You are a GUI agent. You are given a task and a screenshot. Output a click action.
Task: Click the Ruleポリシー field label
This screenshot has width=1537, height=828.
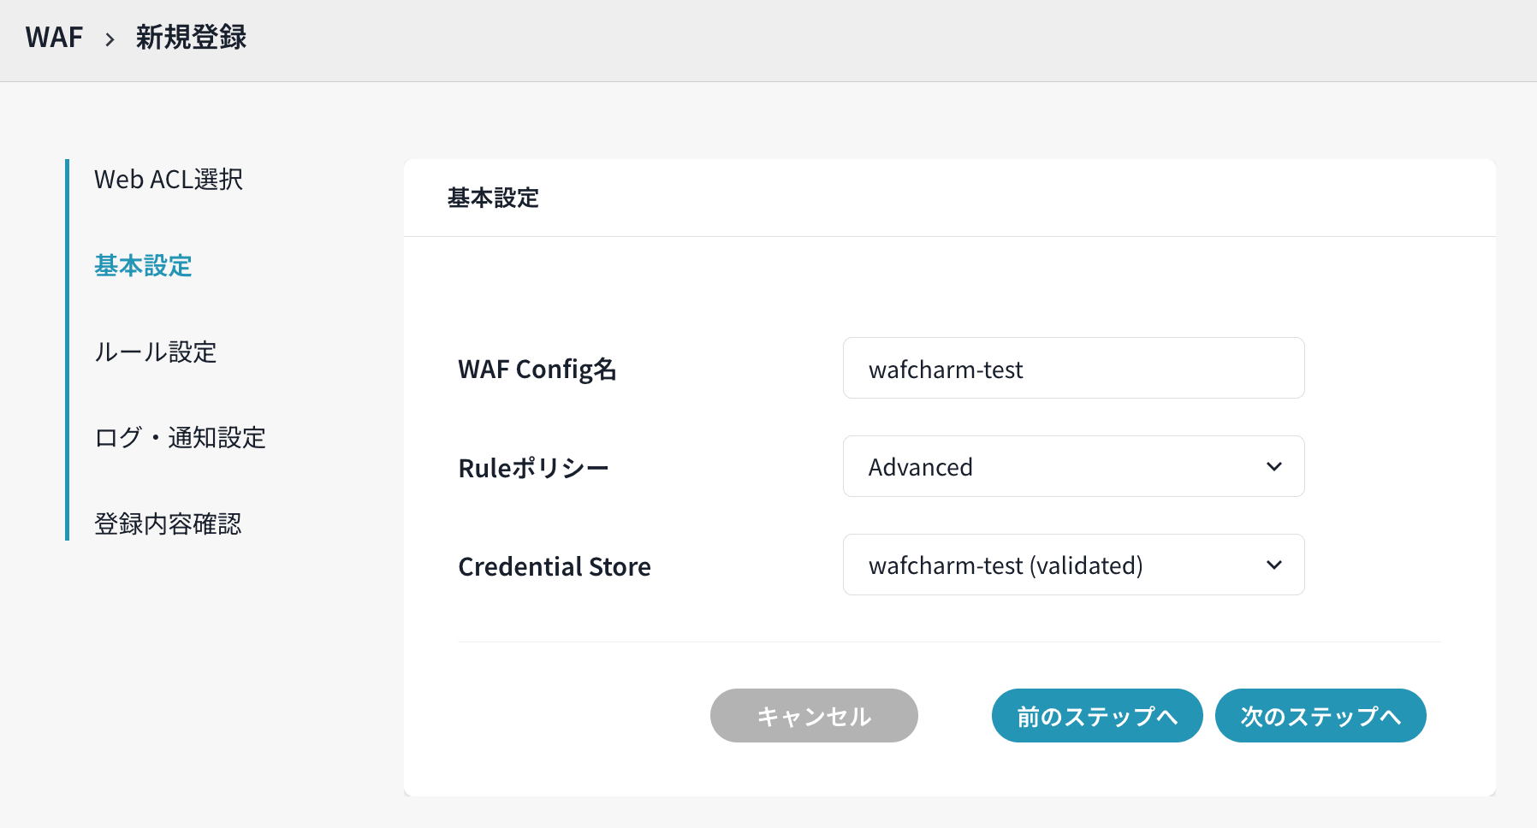point(533,468)
